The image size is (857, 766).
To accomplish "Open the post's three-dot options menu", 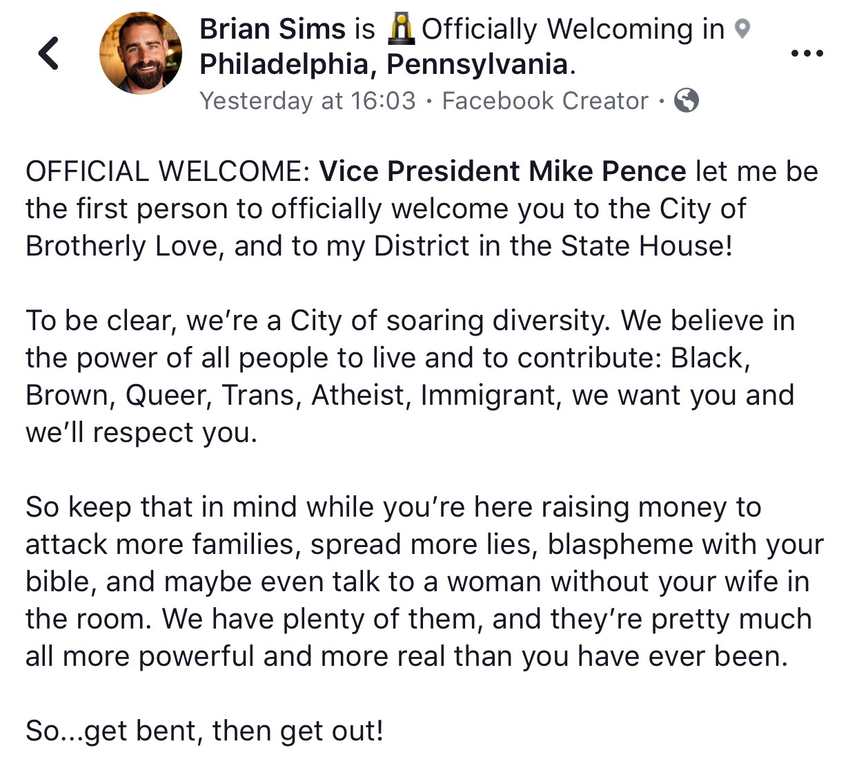I will tap(807, 53).
